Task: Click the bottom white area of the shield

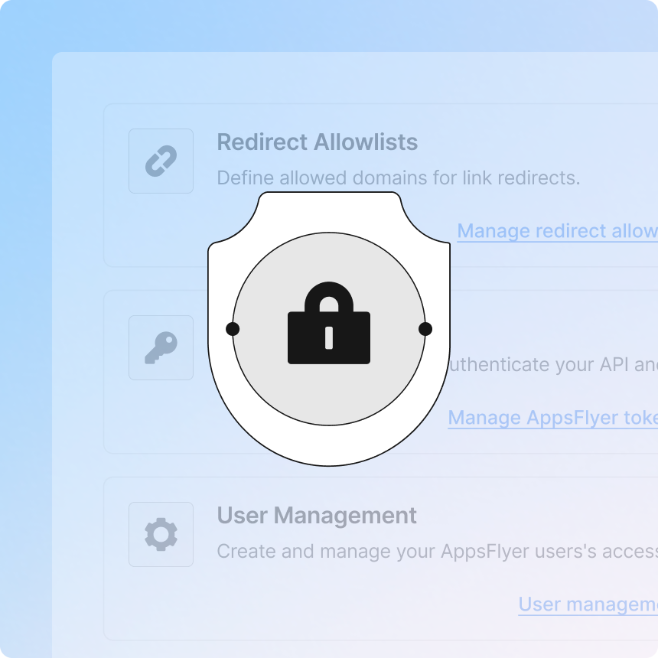Action: (329, 445)
